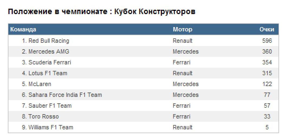Click the Renault engine for Red Bull Racing
This screenshot has width=288, height=138.
(x=183, y=41)
